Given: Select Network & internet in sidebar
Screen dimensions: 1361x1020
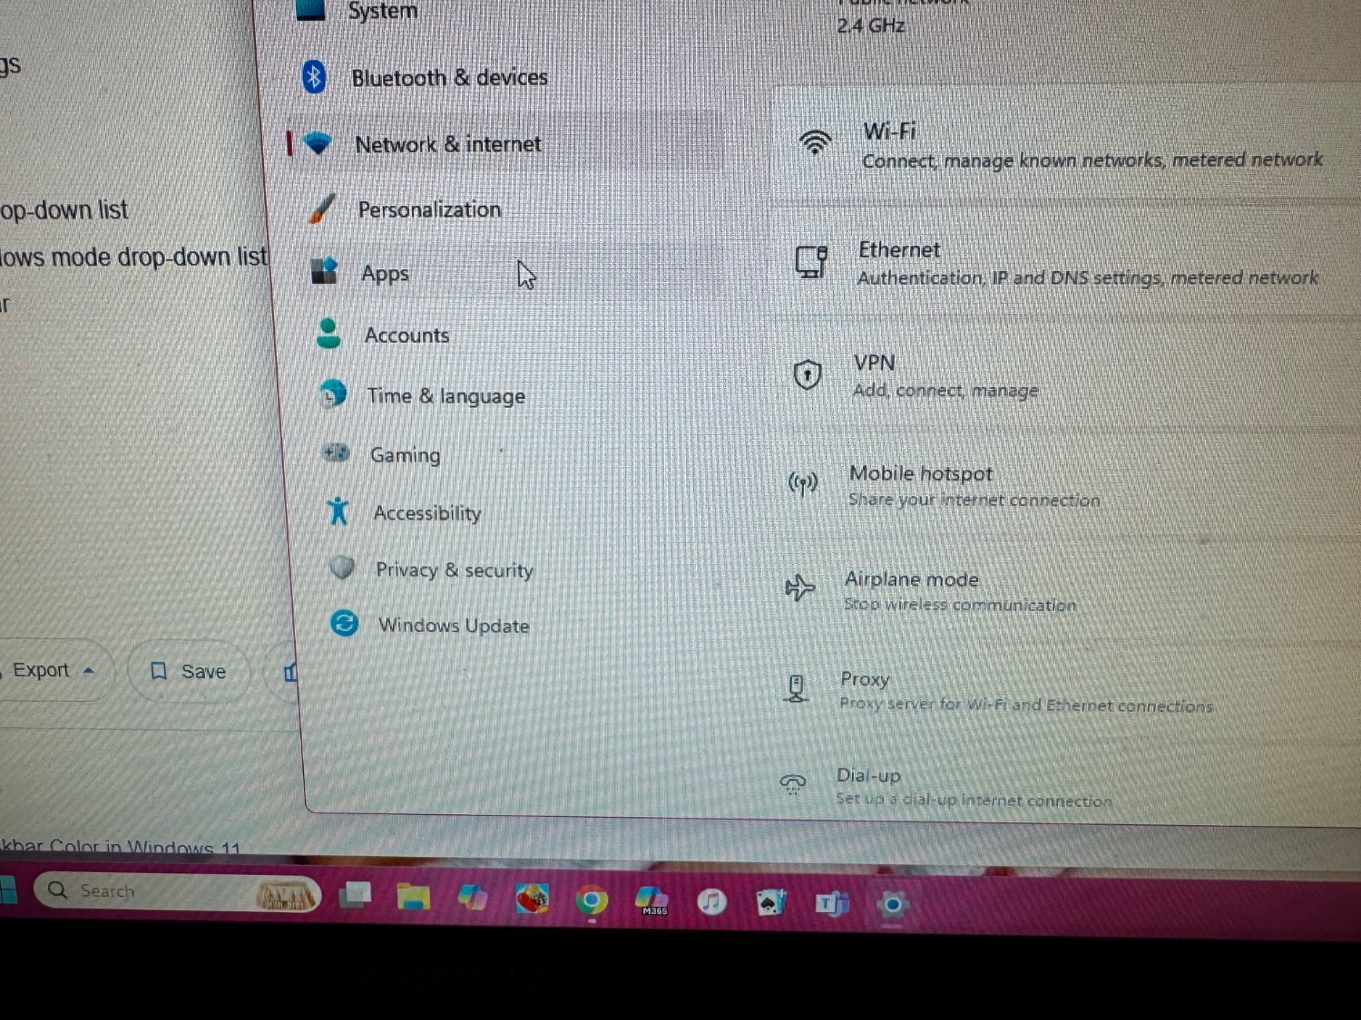Looking at the screenshot, I should [505, 144].
